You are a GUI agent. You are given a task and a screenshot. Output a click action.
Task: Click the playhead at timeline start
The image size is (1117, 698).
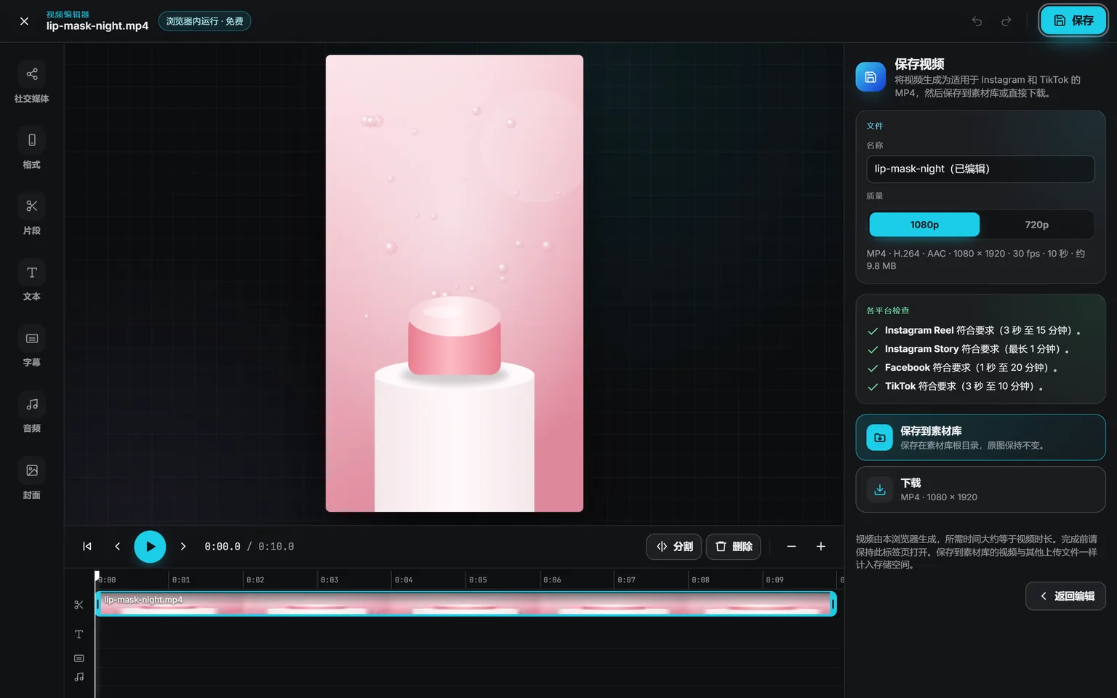click(97, 577)
